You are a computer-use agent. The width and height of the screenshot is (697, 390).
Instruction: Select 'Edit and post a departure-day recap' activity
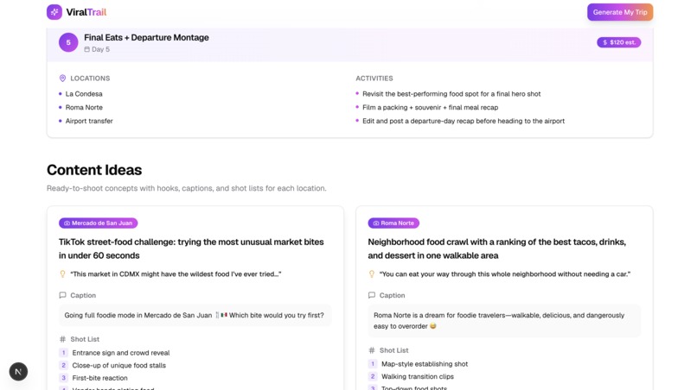tap(464, 121)
